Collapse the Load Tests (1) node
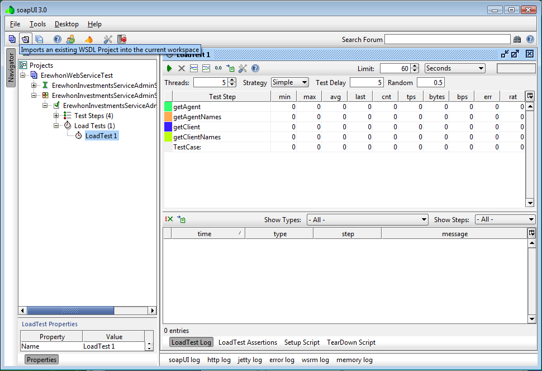Image resolution: width=542 pixels, height=371 pixels. (56, 126)
